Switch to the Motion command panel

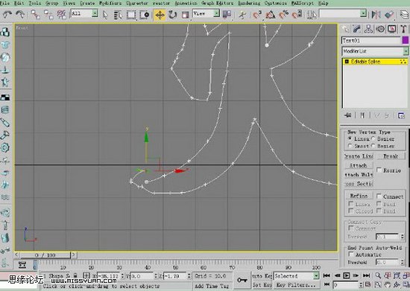tap(380, 29)
